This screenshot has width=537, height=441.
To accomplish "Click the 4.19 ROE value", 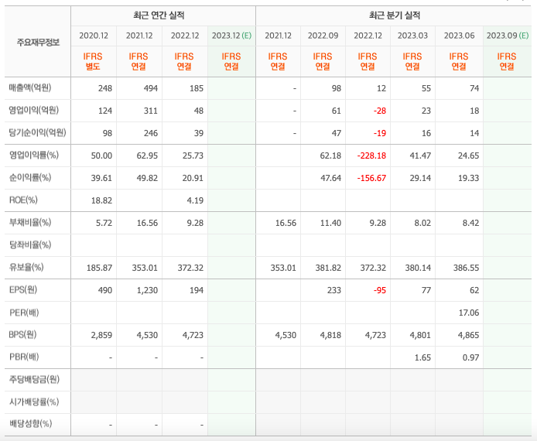I will [195, 200].
